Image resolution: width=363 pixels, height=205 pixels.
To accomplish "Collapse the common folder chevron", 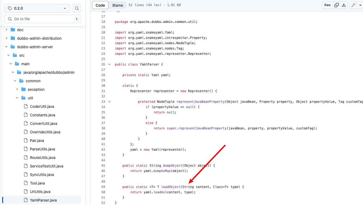I will point(15,81).
